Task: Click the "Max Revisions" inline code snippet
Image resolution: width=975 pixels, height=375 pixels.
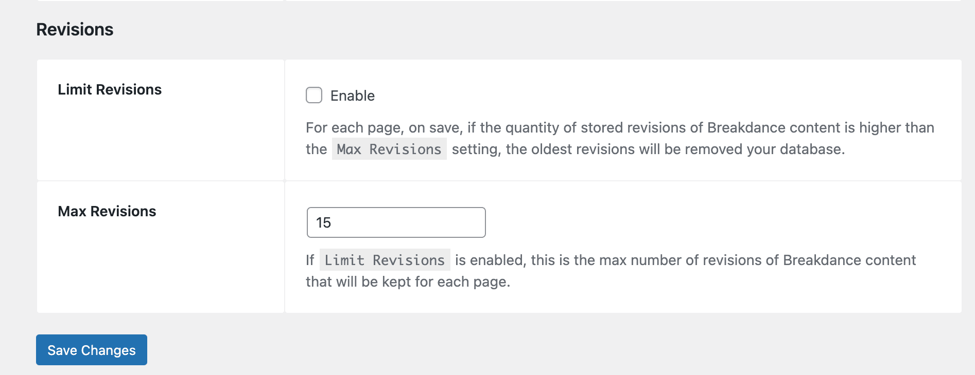Action: [389, 149]
